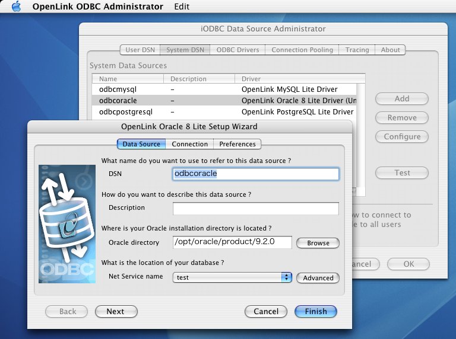This screenshot has height=339, width=456.
Task: Click the Next button in wizard
Action: (116, 311)
